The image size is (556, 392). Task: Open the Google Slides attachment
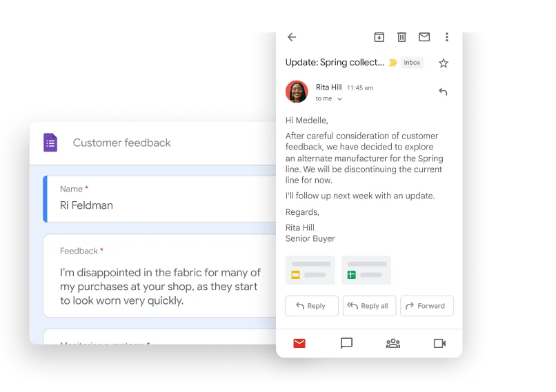(310, 270)
